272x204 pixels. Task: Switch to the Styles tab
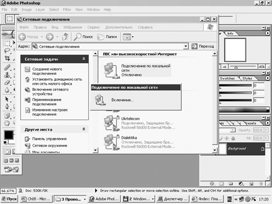point(247,78)
